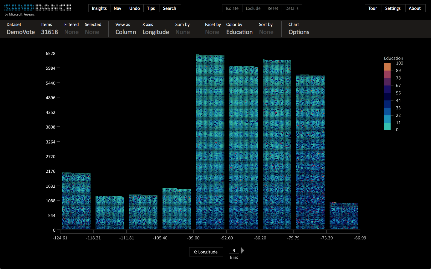Start the Tour
The width and height of the screenshot is (431, 269).
[x=373, y=8]
